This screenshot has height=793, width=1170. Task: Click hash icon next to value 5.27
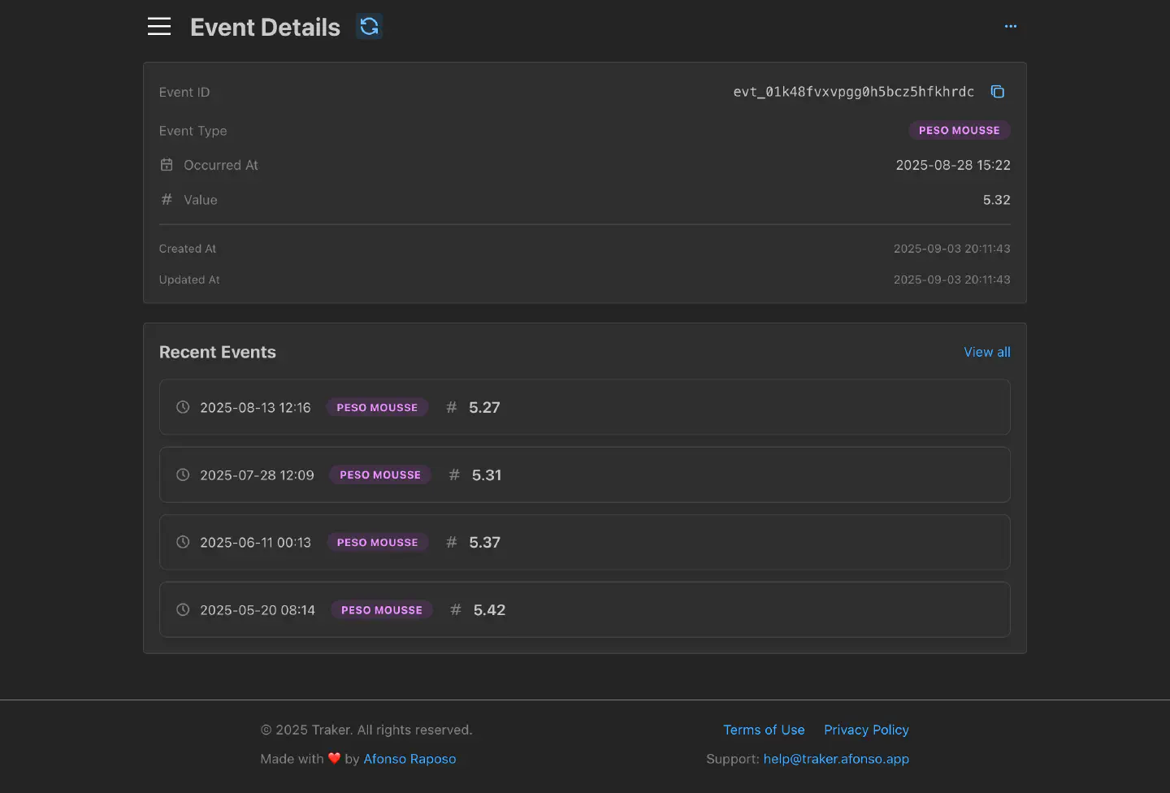click(452, 407)
